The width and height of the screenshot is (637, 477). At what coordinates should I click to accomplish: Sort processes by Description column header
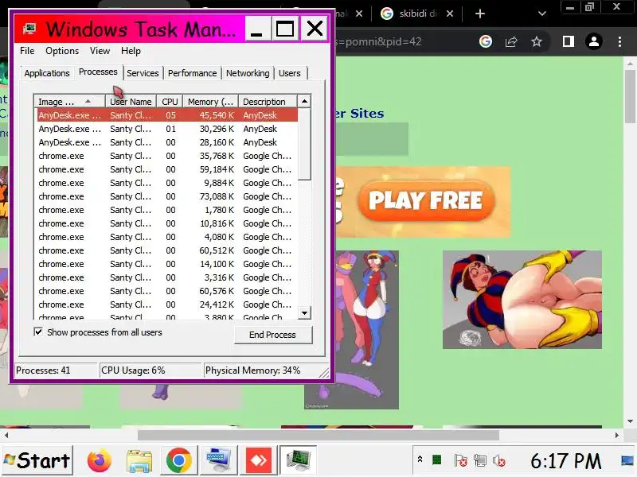pyautogui.click(x=268, y=102)
